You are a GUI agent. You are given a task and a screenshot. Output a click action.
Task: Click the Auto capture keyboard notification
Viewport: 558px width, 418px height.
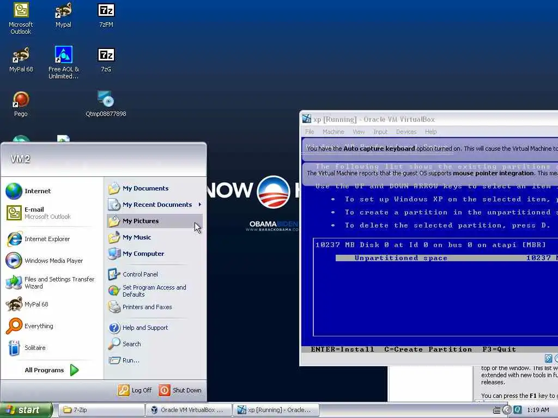pos(430,149)
